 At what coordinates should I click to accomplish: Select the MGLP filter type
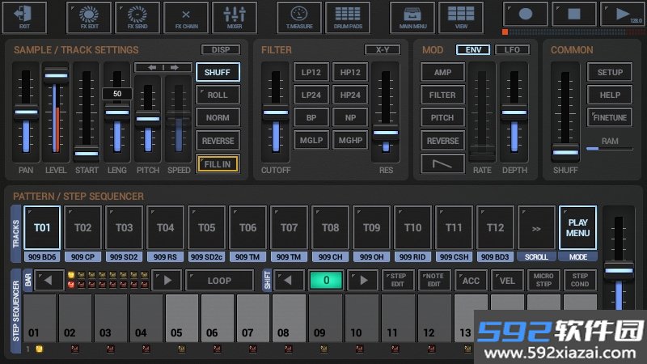(x=311, y=140)
